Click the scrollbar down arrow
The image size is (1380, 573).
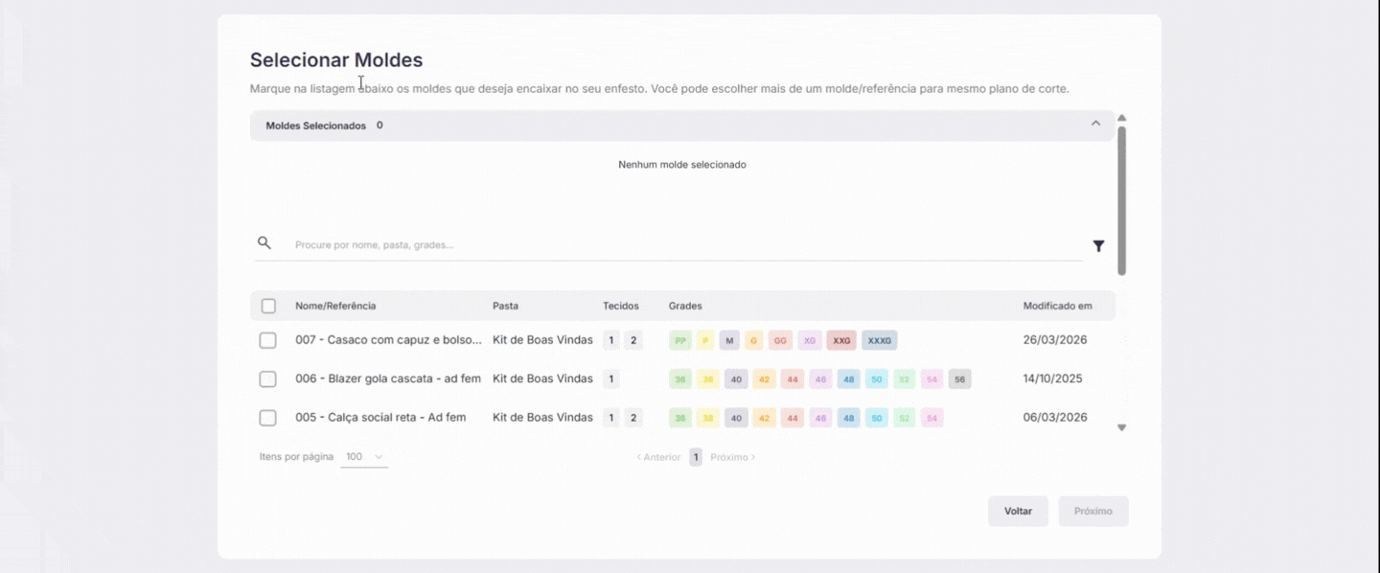click(x=1121, y=427)
